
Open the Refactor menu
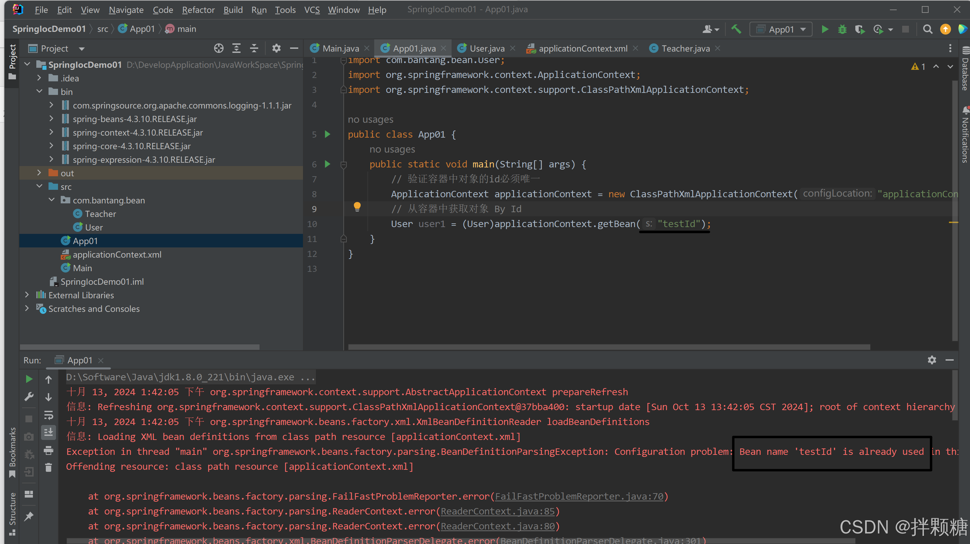198,10
